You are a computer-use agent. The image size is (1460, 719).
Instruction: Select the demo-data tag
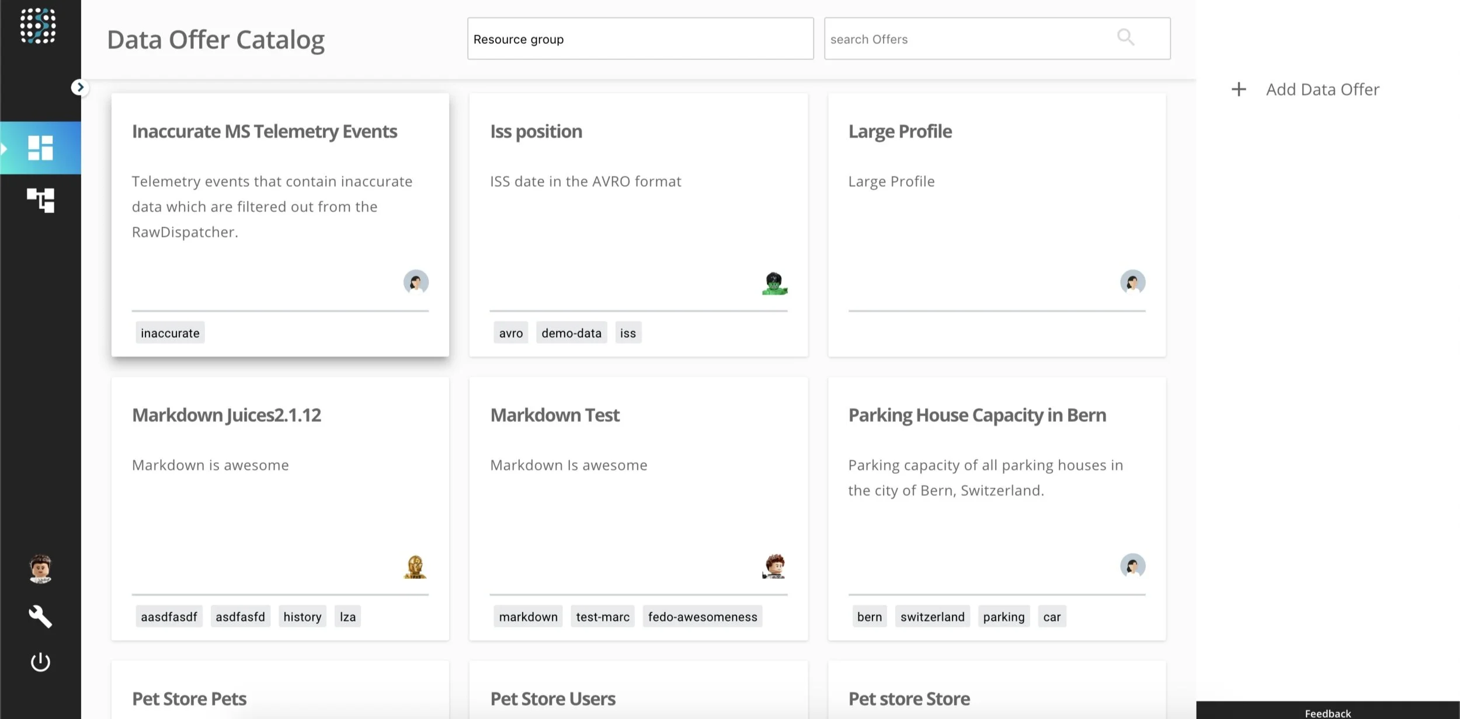(x=571, y=333)
